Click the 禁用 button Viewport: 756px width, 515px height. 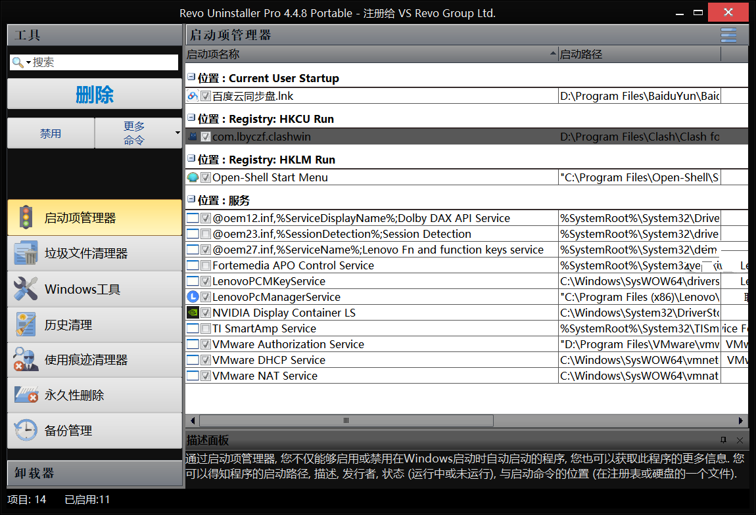tap(51, 133)
